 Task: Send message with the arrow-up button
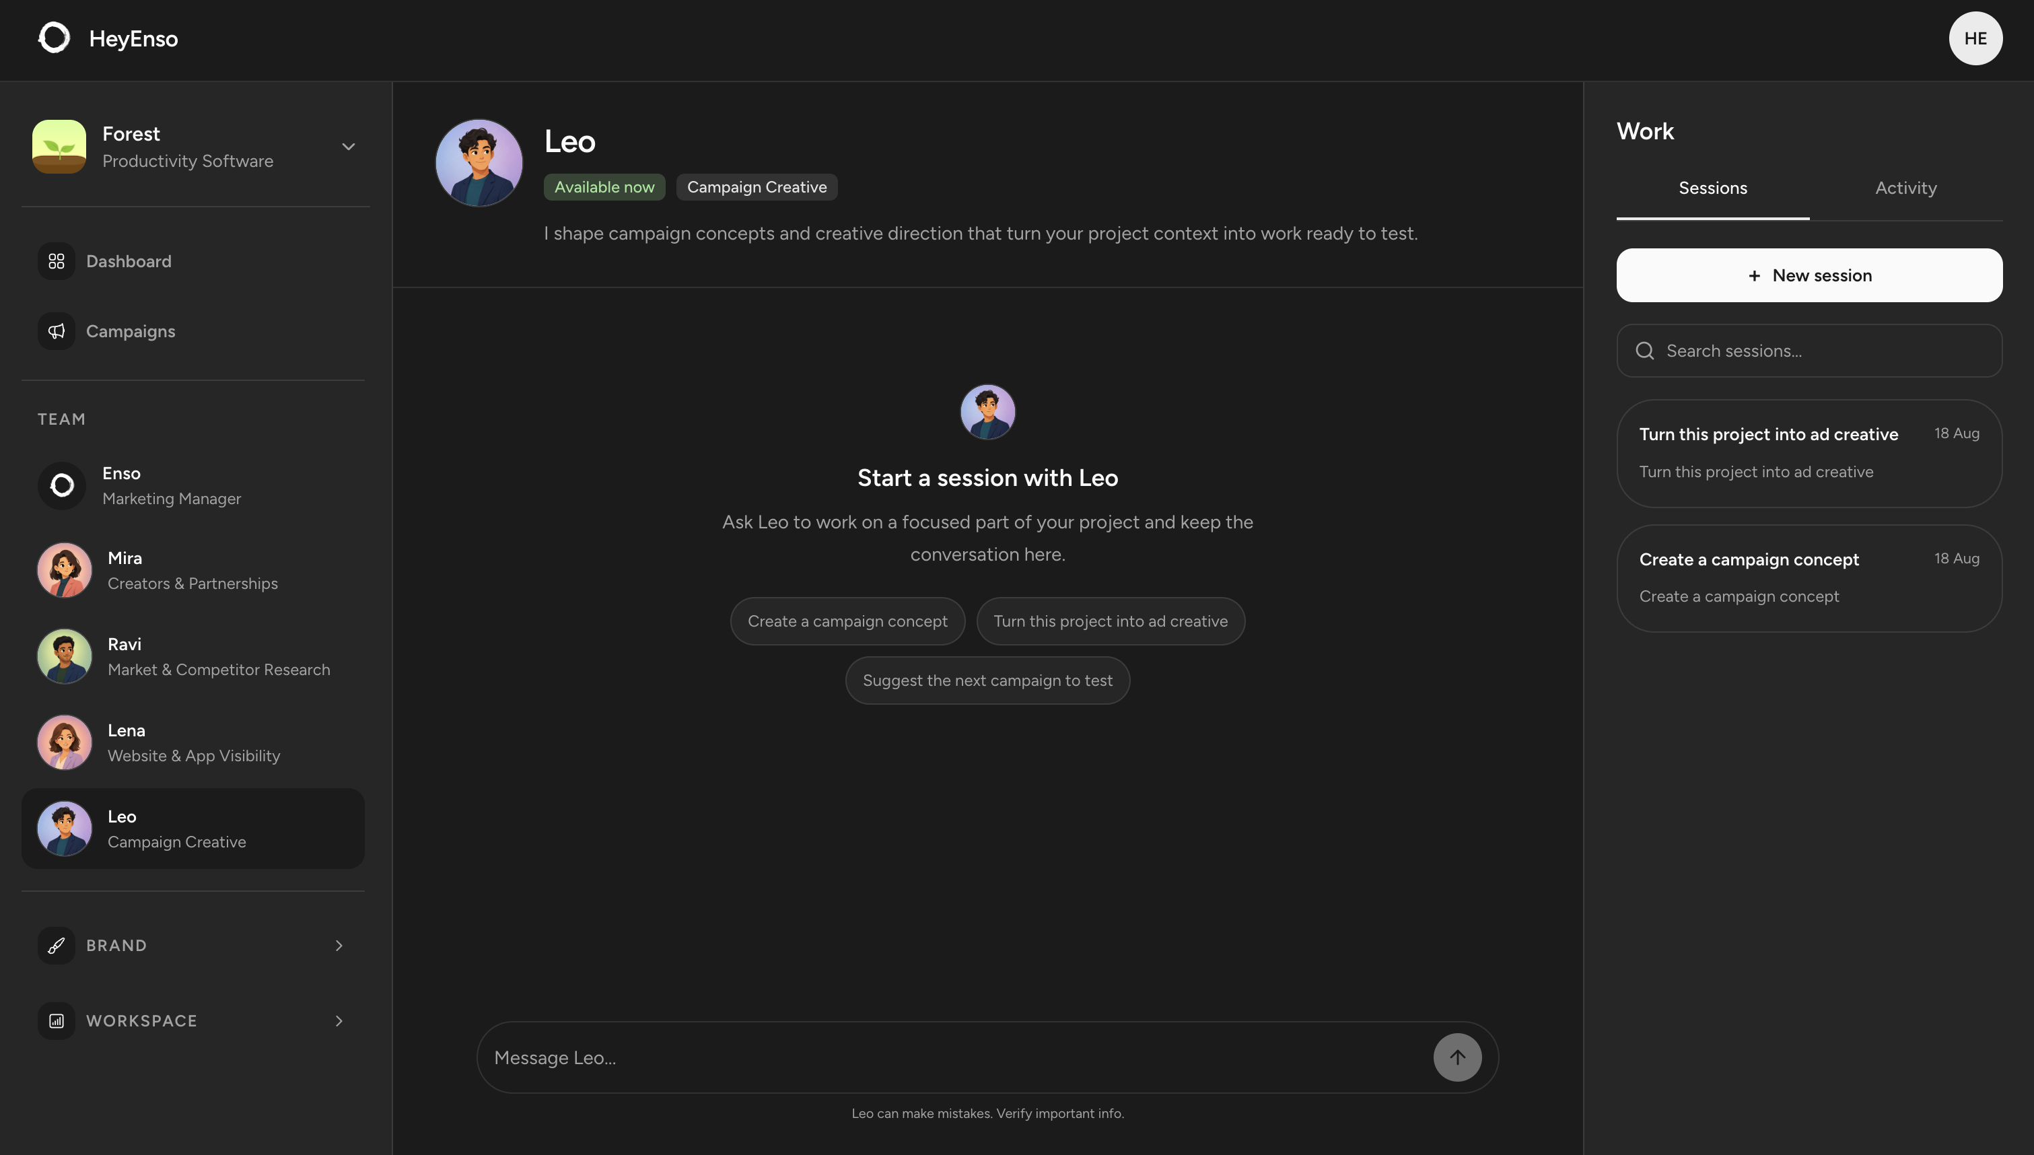tap(1457, 1057)
